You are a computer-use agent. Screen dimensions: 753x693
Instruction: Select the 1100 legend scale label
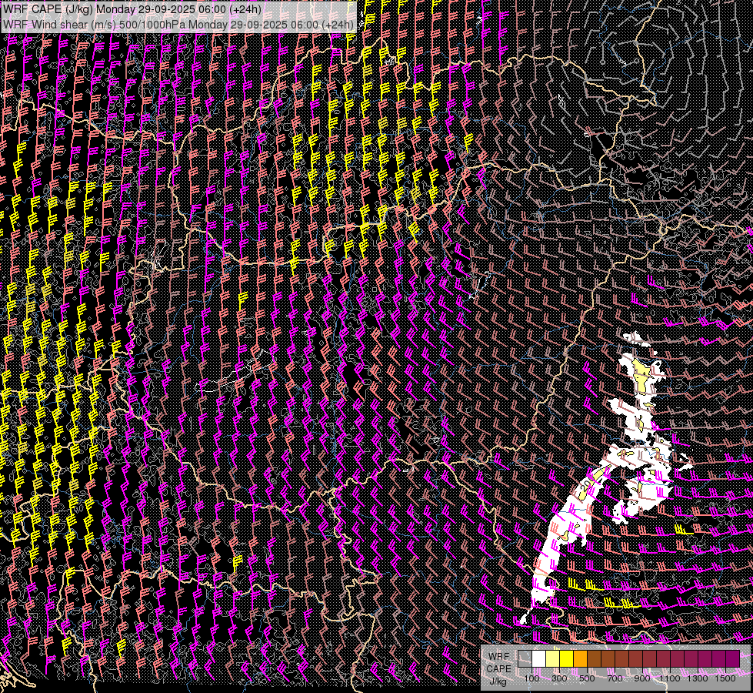pyautogui.click(x=670, y=678)
